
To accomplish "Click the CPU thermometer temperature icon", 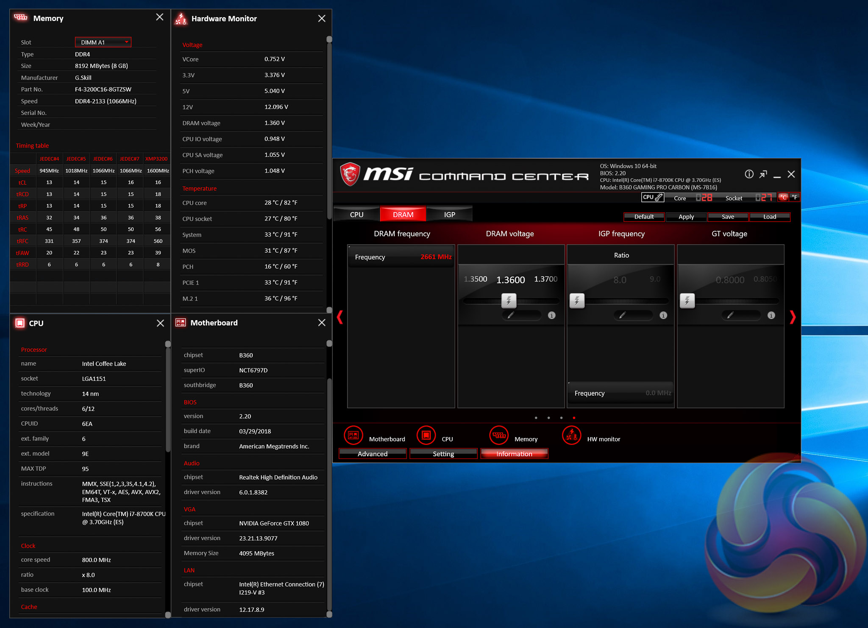I will pyautogui.click(x=652, y=198).
